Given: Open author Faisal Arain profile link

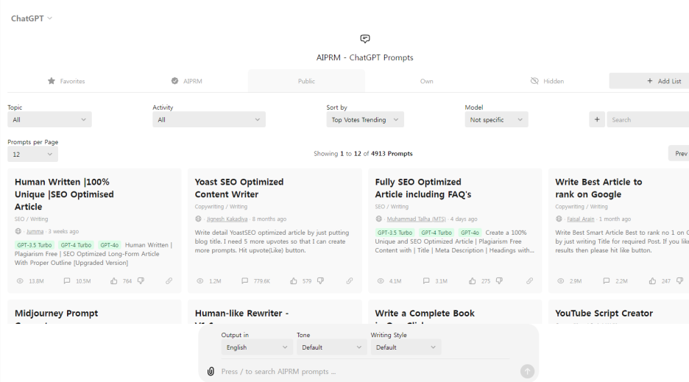Looking at the screenshot, I should click(x=581, y=219).
